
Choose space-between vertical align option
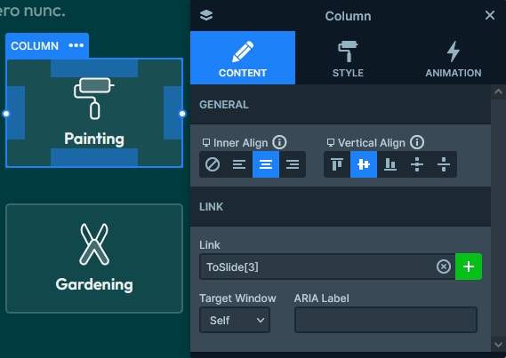(417, 164)
